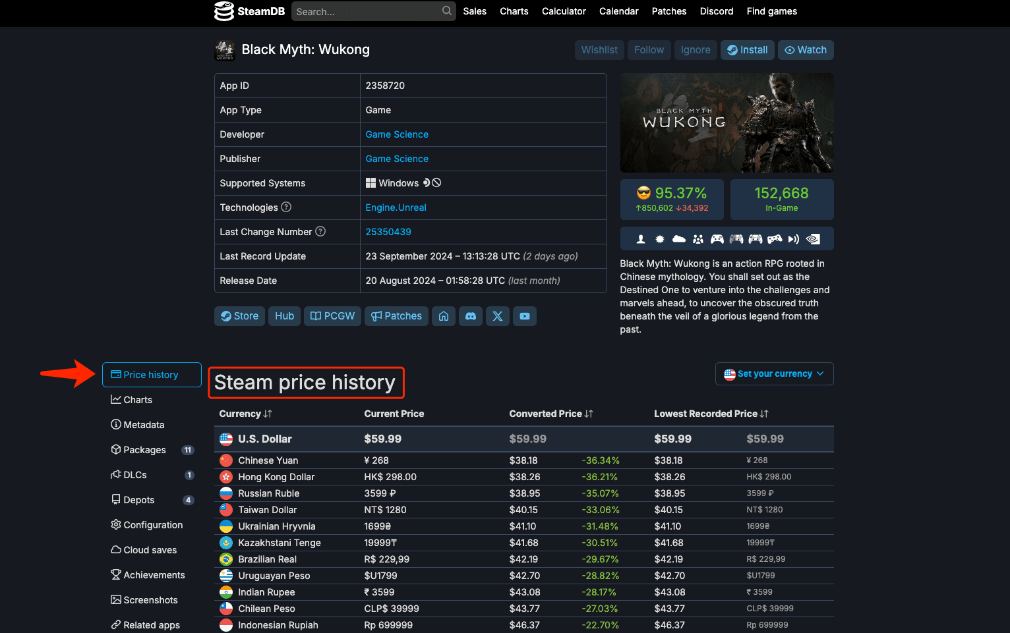This screenshot has height=633, width=1010.
Task: Click the Hong Kong Dollar row
Action: tap(524, 477)
